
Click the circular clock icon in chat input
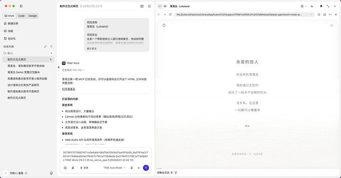[x=65, y=168]
